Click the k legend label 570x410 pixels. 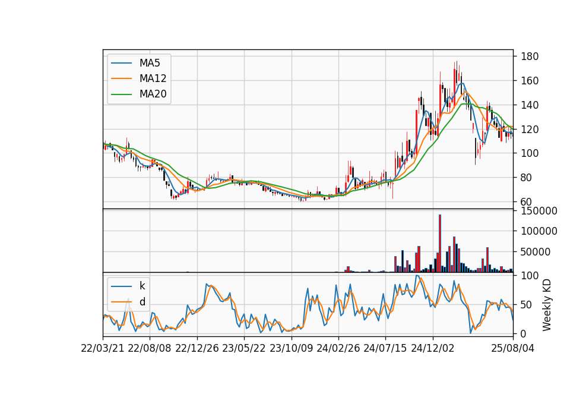142,286
